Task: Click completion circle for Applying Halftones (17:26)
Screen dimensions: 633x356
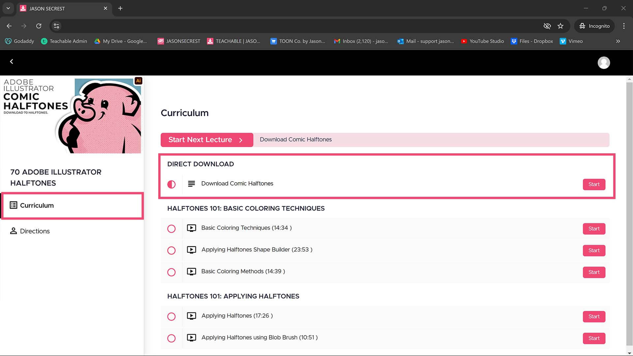Action: (x=171, y=317)
